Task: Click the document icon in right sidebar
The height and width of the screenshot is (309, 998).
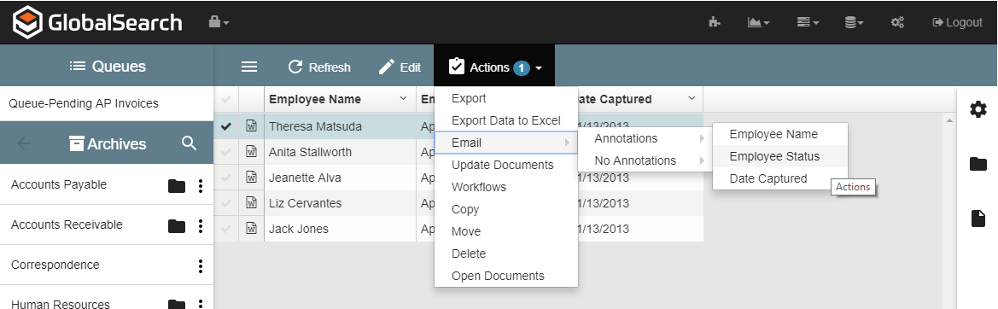Action: point(978,219)
